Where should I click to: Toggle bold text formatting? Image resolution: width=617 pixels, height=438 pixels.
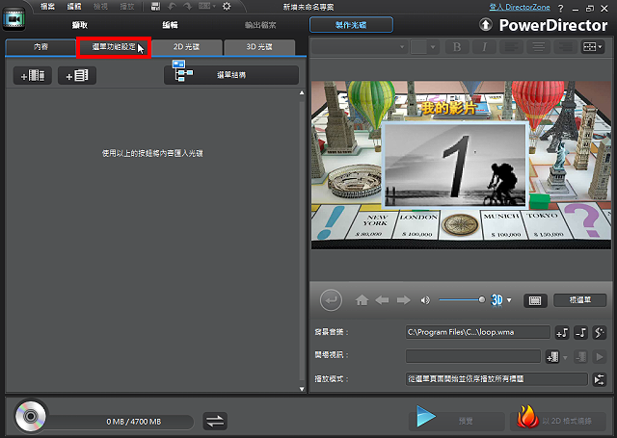tap(457, 47)
